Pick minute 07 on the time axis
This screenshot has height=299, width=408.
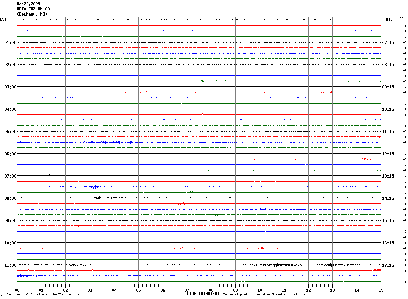pos(187,290)
